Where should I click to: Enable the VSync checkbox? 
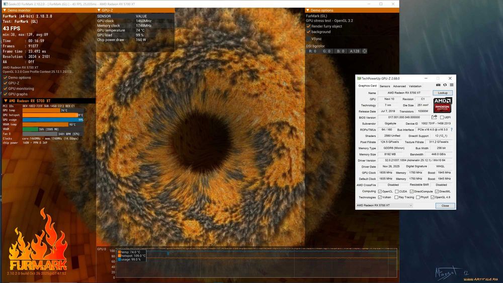click(309, 39)
